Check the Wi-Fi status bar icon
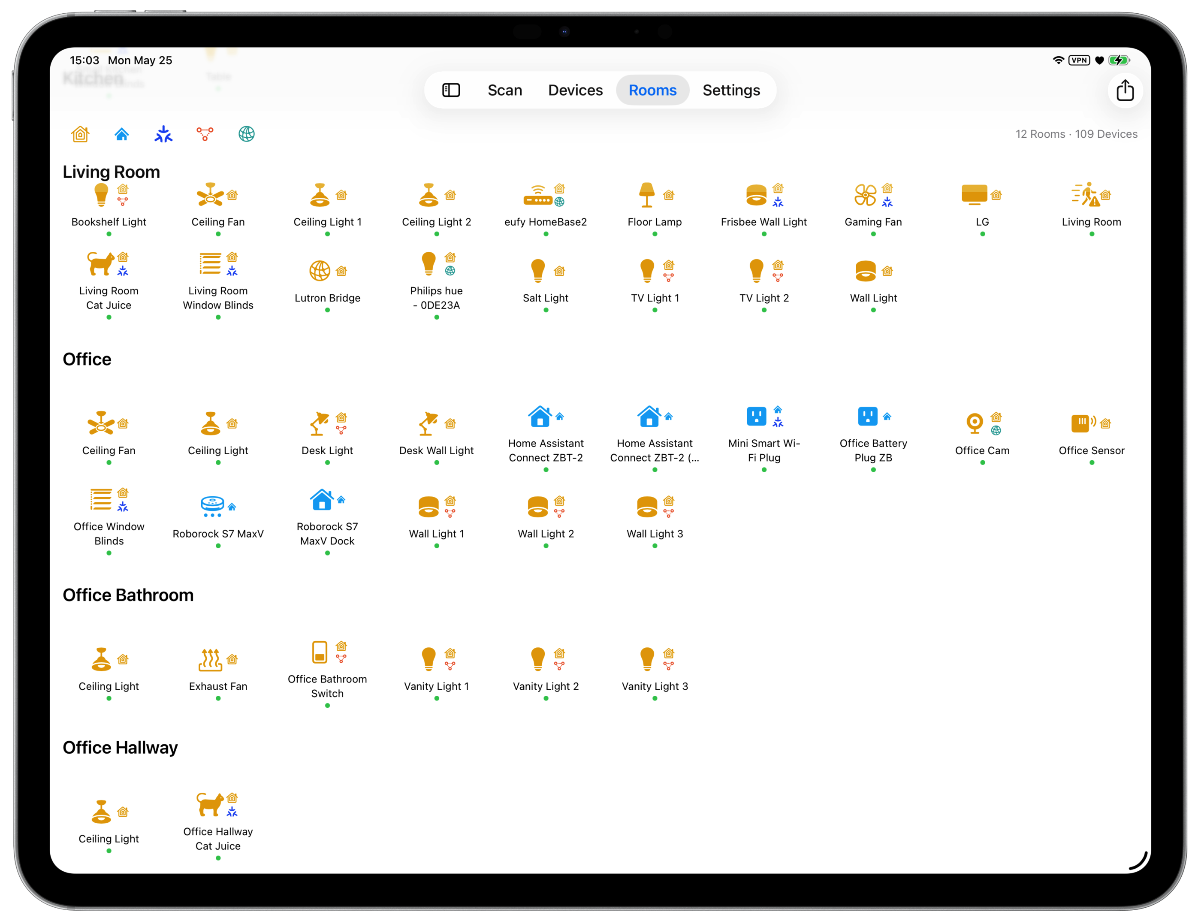Image resolution: width=1201 pixels, height=921 pixels. pos(1059,60)
